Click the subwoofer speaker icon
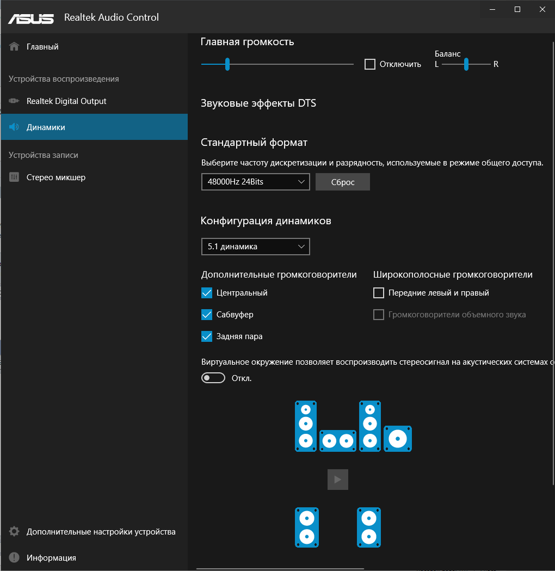555x571 pixels. 398,438
